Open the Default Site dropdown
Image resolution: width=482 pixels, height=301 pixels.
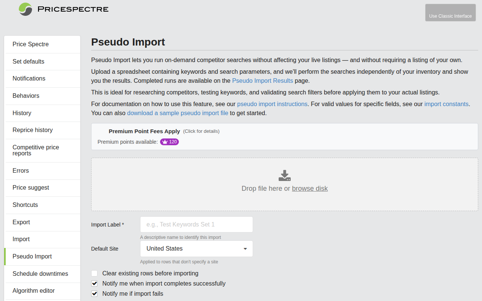pyautogui.click(x=196, y=249)
